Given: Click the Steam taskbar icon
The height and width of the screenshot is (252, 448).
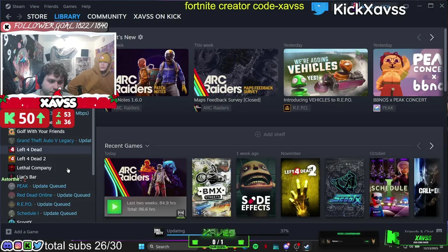Looking at the screenshot, I should tap(306, 246).
